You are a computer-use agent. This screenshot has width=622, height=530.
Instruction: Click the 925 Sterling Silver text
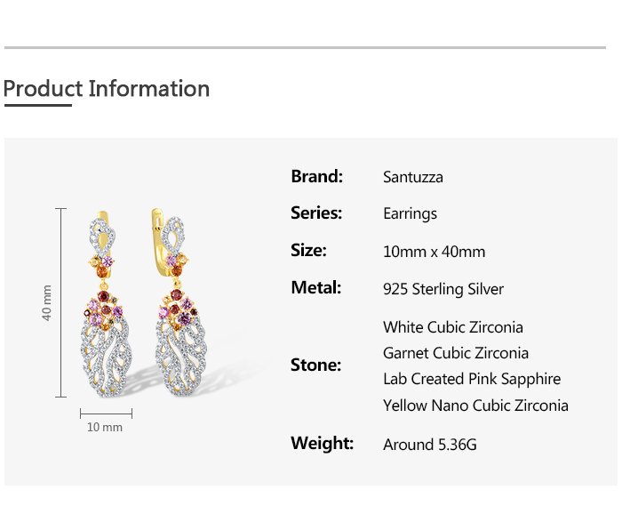(443, 289)
